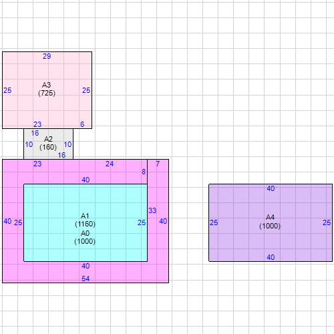Click the "10" dimension on A2's right side

[67, 144]
